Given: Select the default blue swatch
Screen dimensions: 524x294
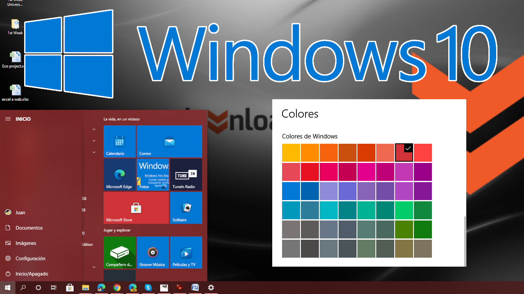Looking at the screenshot, I should 291,191.
